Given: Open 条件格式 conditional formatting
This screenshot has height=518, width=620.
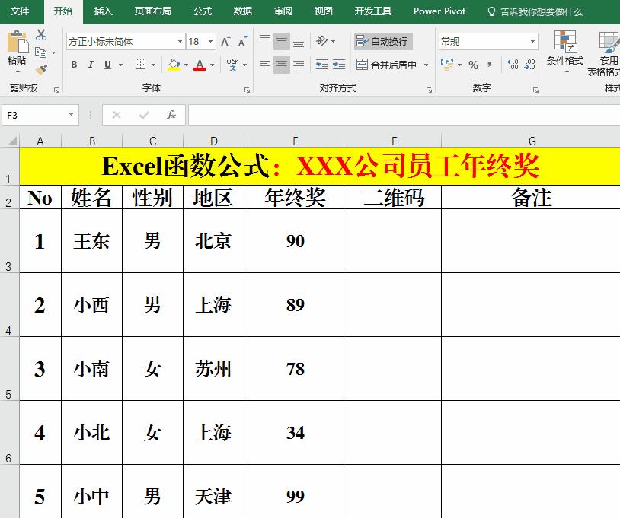Looking at the screenshot, I should click(x=565, y=52).
